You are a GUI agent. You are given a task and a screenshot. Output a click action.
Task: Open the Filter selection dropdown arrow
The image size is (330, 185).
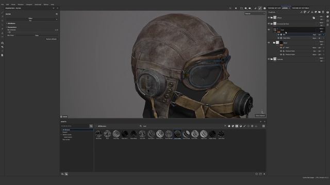click(57, 20)
